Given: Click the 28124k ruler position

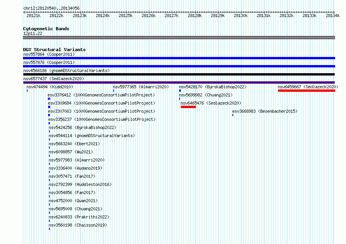Looking at the screenshot, I should click(x=103, y=15).
